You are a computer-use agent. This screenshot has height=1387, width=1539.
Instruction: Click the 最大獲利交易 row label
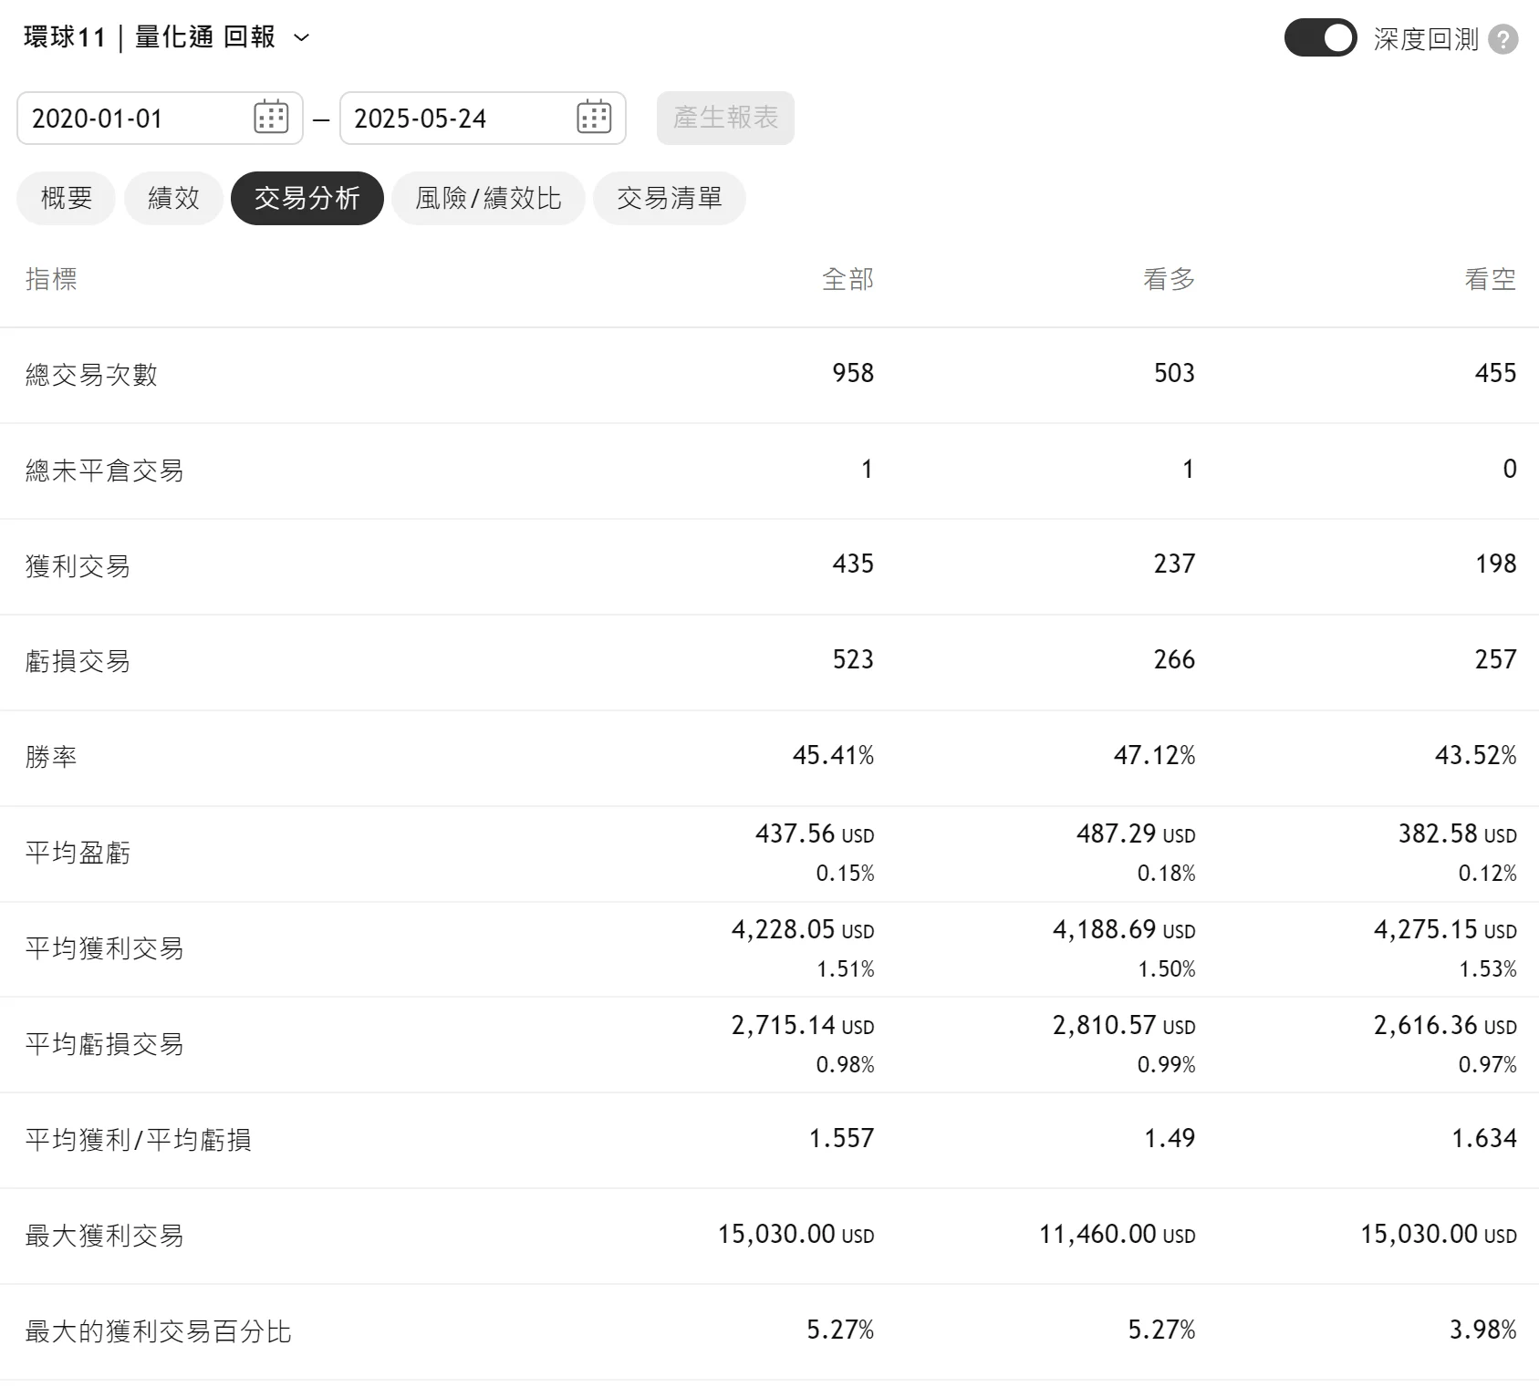click(104, 1236)
